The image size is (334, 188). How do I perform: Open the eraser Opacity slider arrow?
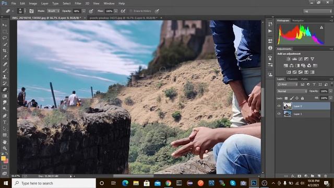[x=83, y=11]
